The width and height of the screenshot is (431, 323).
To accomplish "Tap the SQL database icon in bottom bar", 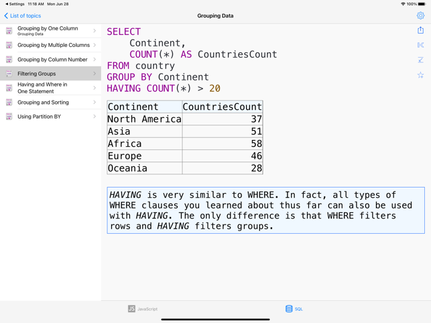I will pos(289,309).
